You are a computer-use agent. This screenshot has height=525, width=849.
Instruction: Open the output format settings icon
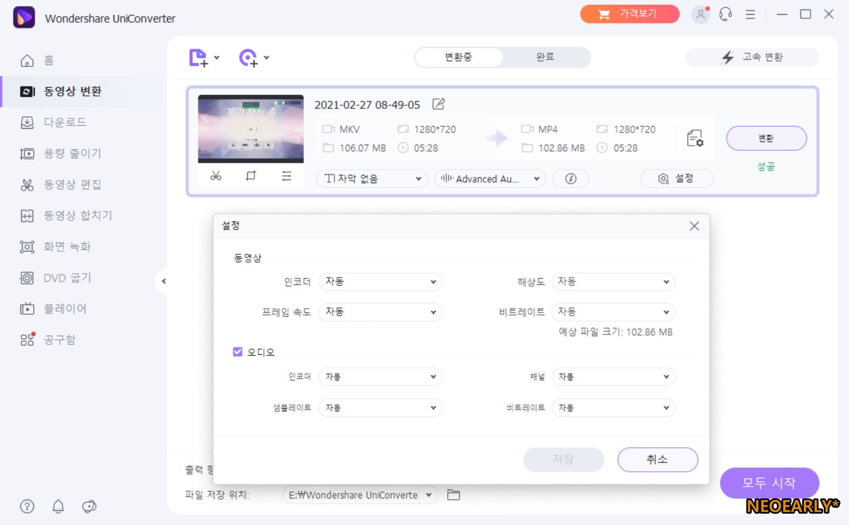(695, 138)
